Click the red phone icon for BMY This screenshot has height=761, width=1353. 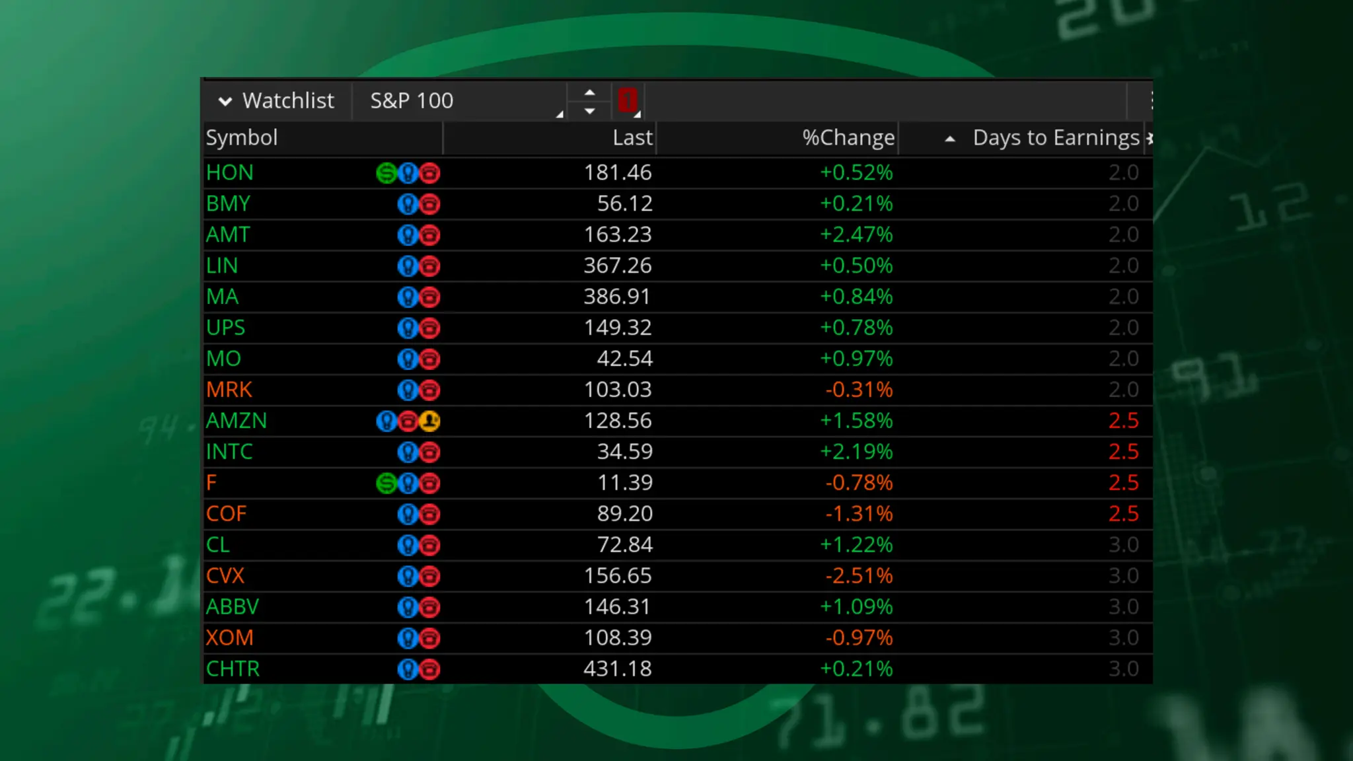pos(429,204)
